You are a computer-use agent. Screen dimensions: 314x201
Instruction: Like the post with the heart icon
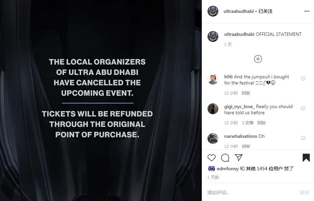212,158
